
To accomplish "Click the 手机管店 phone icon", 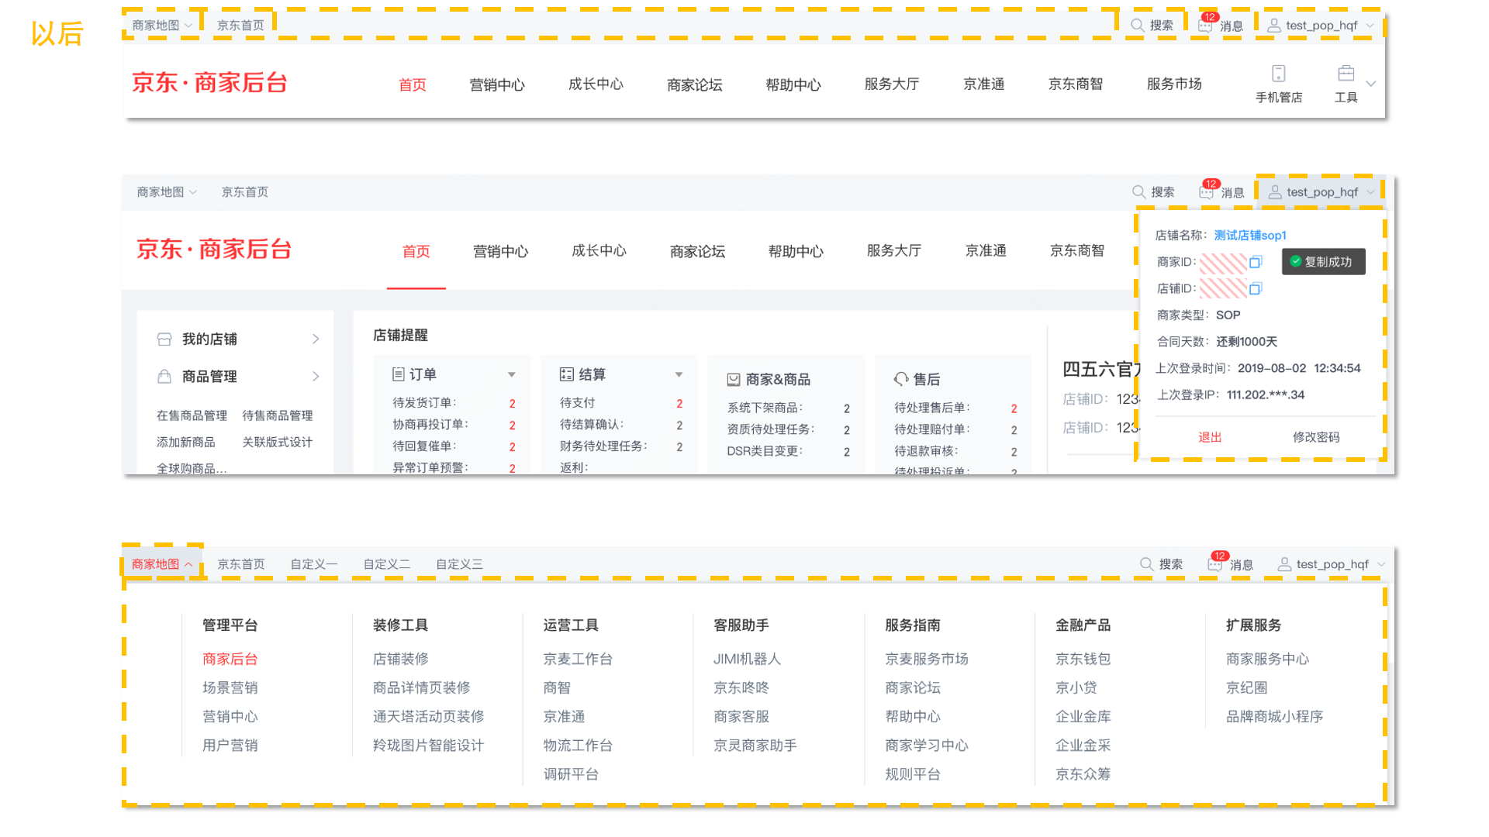I will coord(1278,74).
